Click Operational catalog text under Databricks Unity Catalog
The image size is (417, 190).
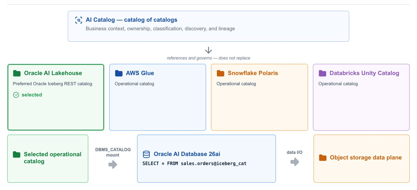click(338, 84)
